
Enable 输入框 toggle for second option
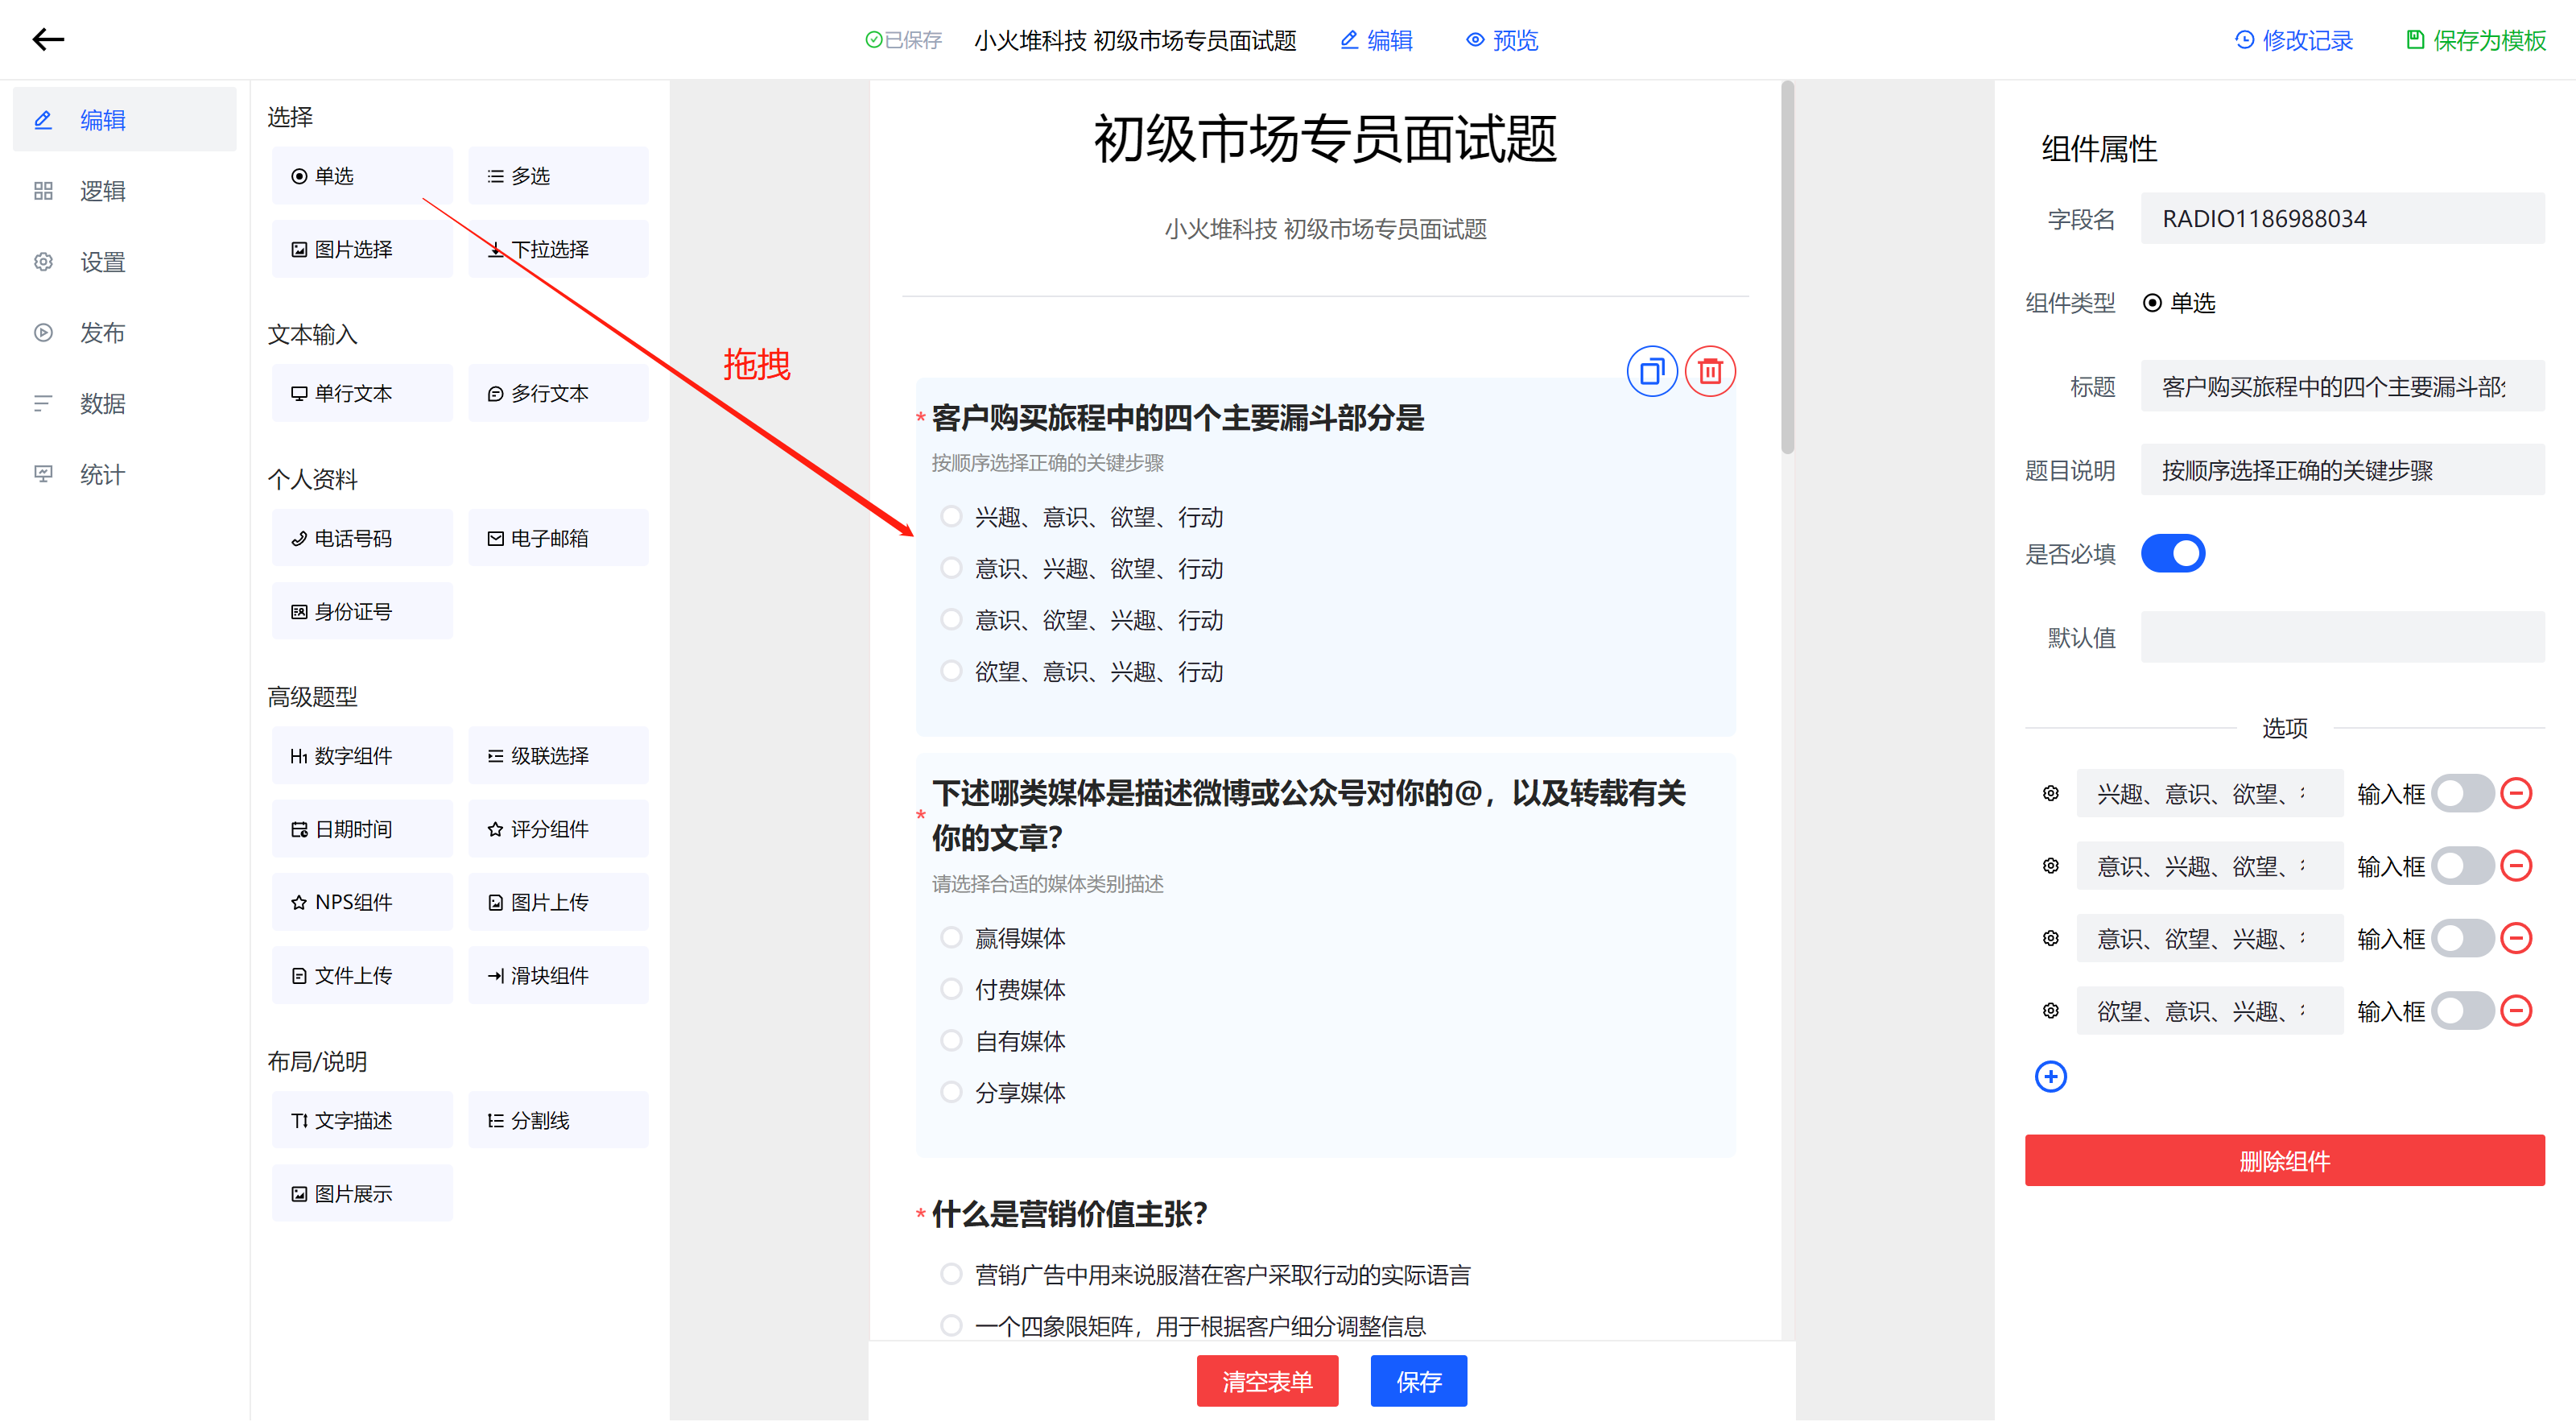click(x=2462, y=866)
